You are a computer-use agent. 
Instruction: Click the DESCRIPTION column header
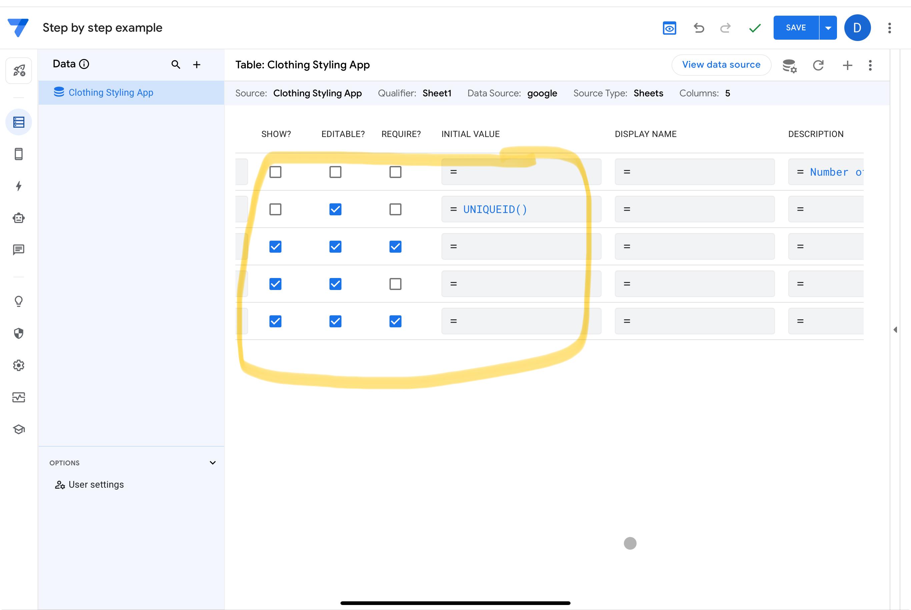816,134
